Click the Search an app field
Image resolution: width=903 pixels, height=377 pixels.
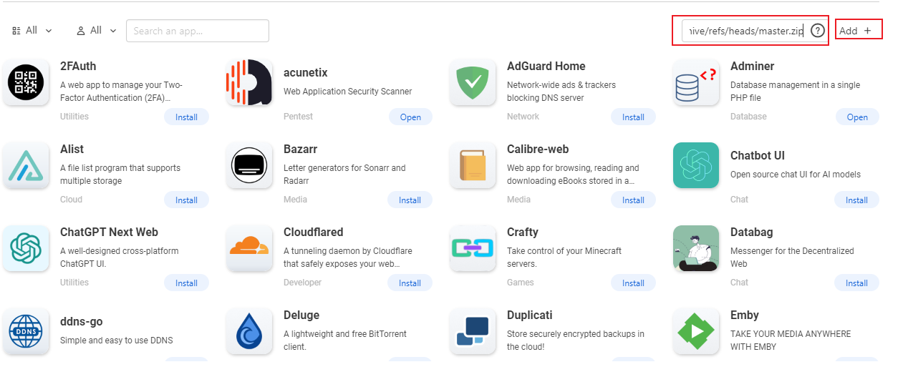point(198,31)
